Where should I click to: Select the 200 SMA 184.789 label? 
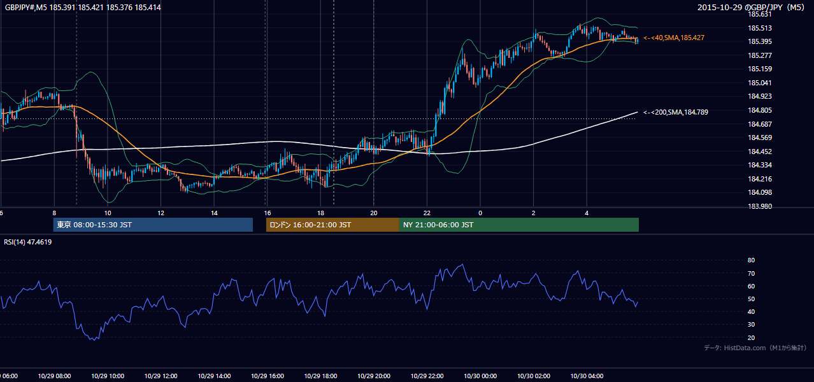[676, 112]
